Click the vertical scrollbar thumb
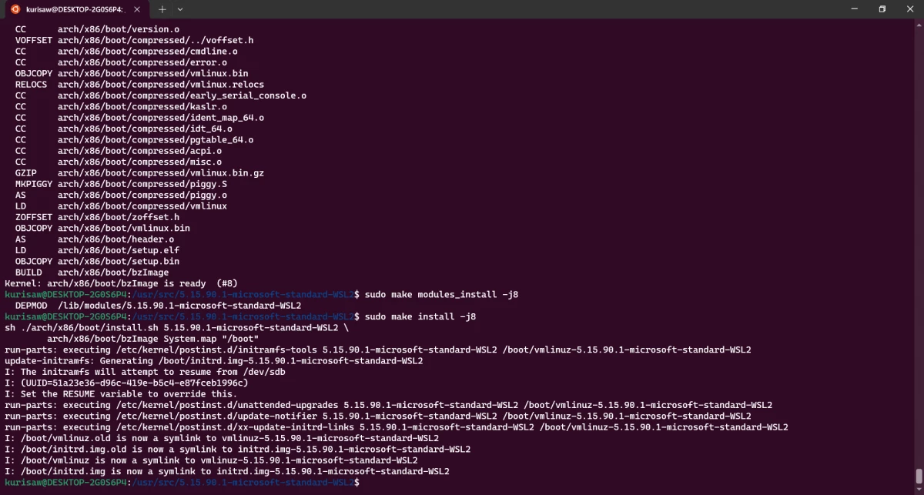Screen dimensions: 924x495 [919, 476]
